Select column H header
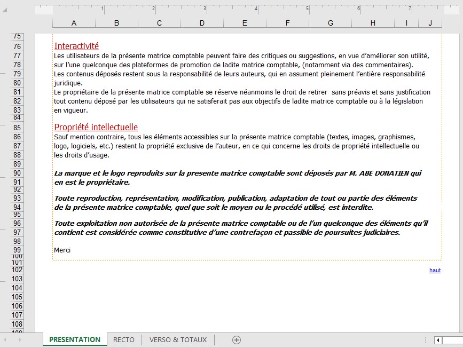The image size is (463, 348). tap(373, 23)
